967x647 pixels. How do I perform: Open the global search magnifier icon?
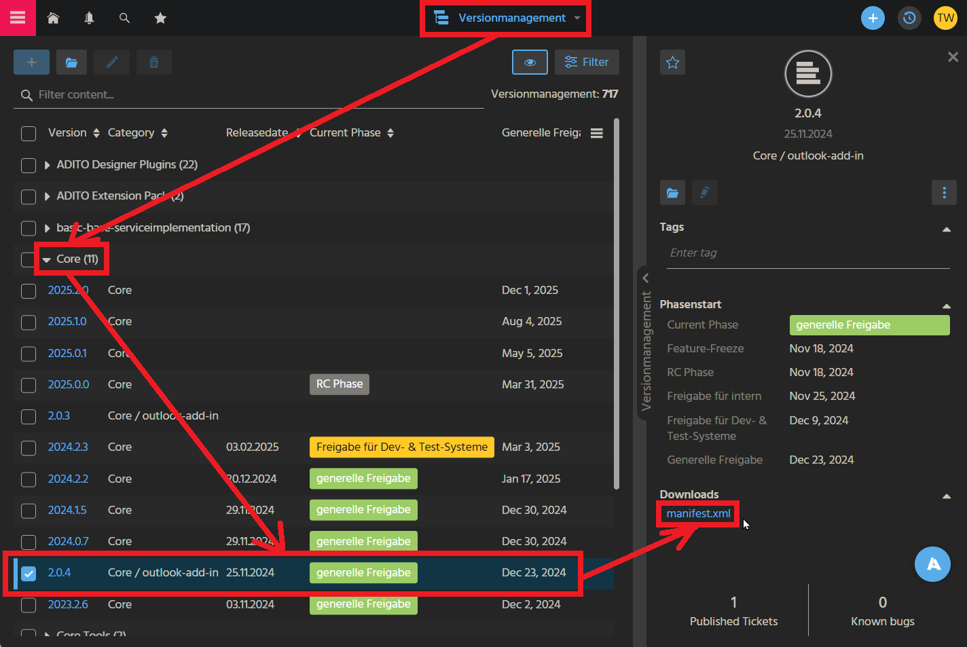(x=124, y=18)
